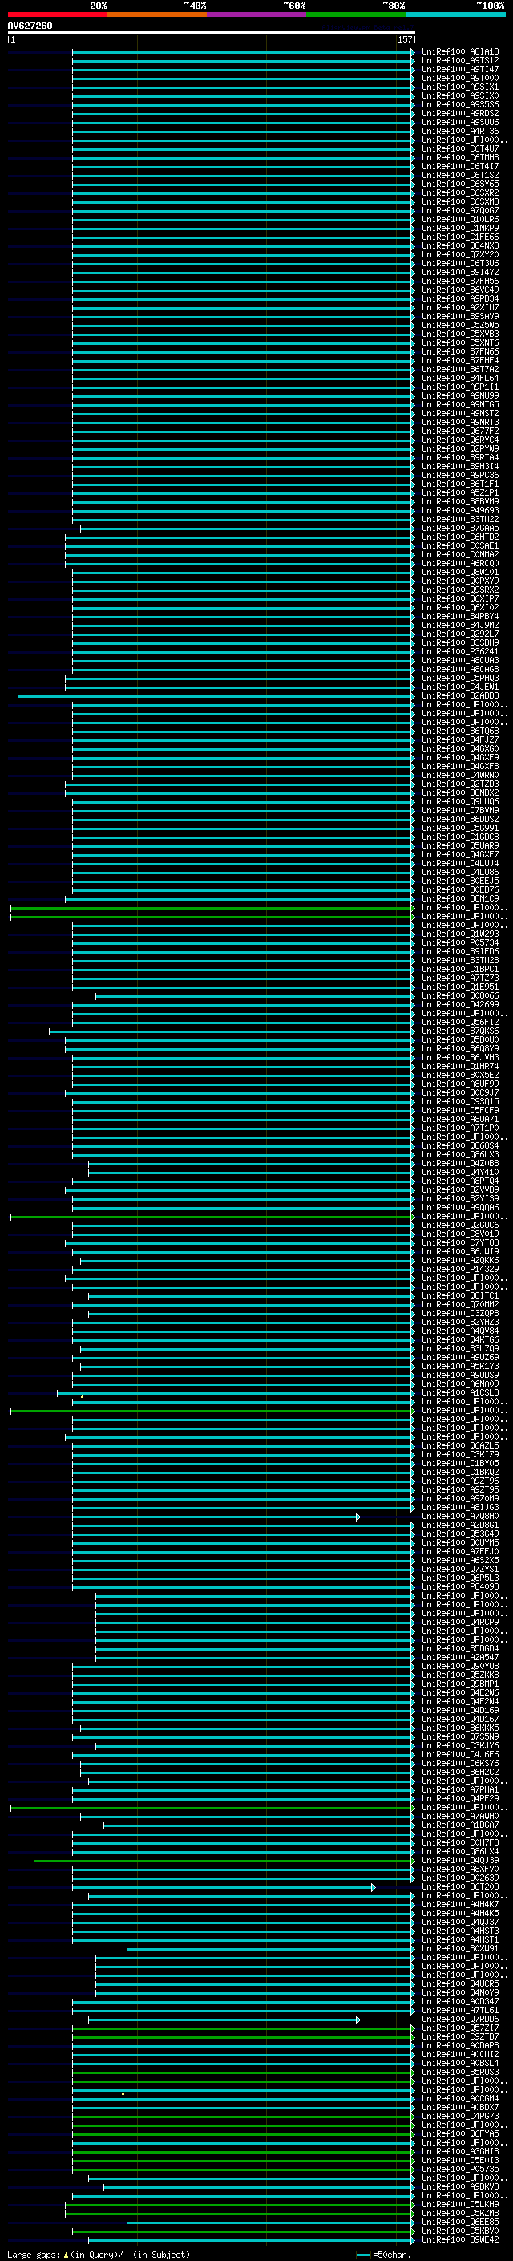Select hit label UniRef100_Q56FI2
The height and width of the screenshot is (2261, 513).
(459, 1023)
